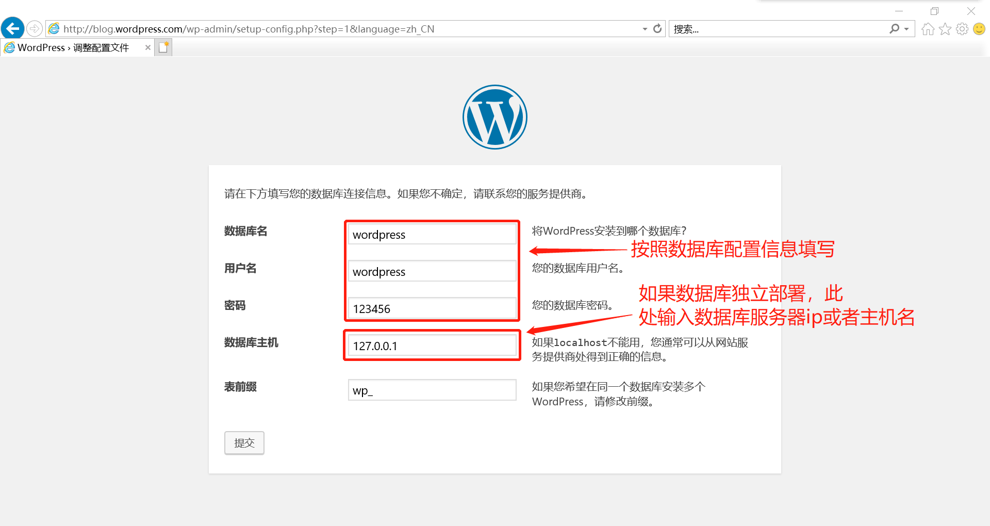Viewport: 990px width, 526px height.
Task: Click the localhost hint text
Action: click(640, 350)
